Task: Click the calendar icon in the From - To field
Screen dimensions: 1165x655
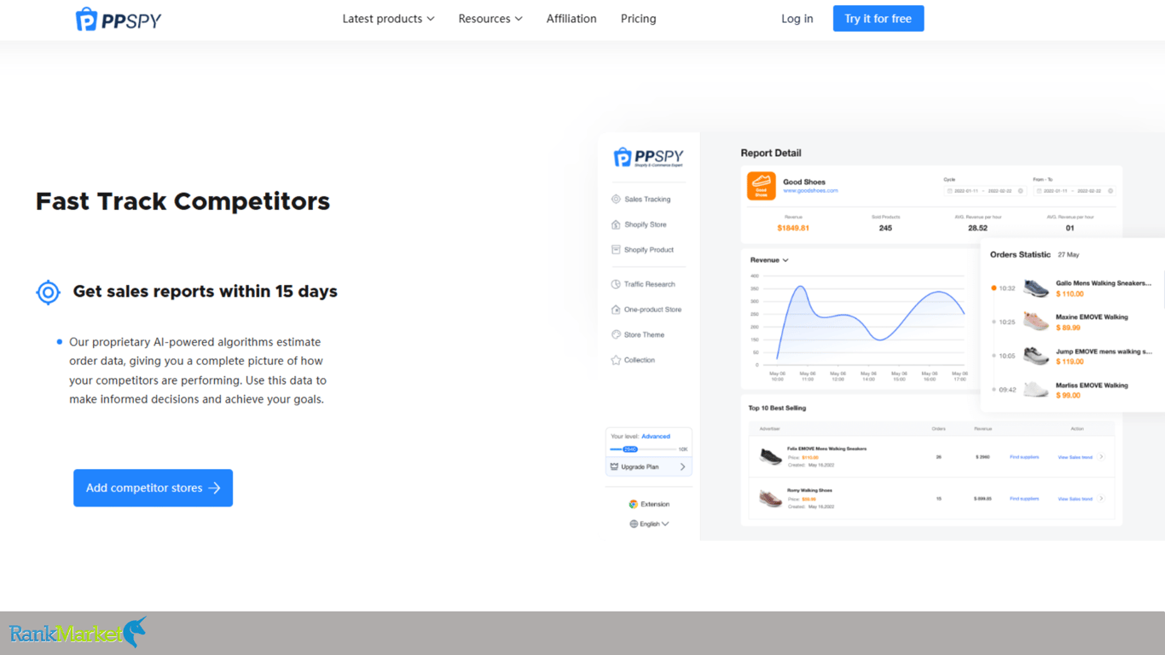Action: [1039, 191]
